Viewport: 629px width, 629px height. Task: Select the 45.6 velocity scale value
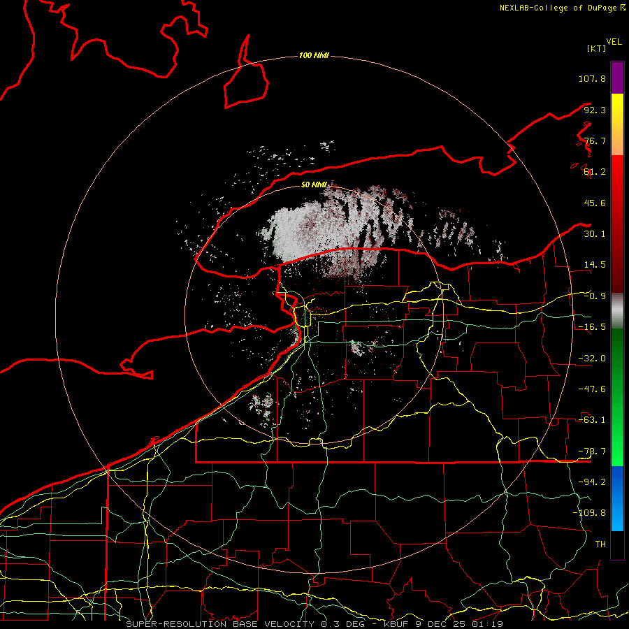tap(595, 203)
